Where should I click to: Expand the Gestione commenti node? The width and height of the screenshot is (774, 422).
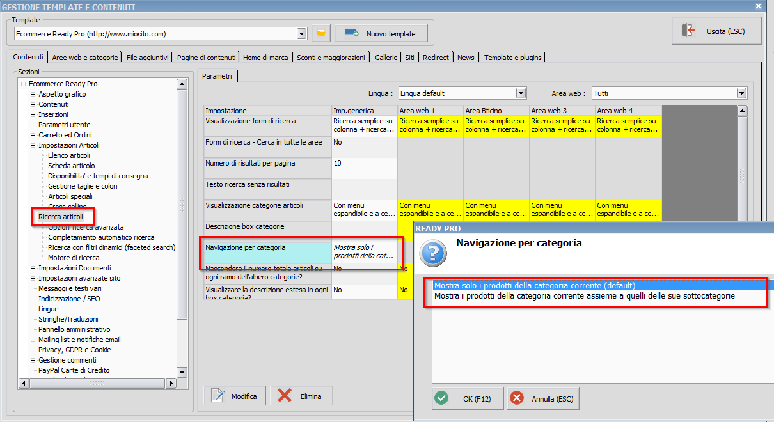click(x=33, y=360)
